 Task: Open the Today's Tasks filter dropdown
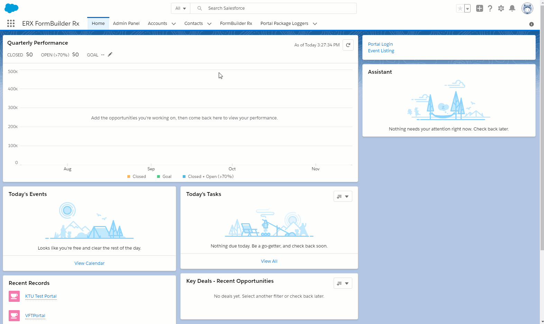343,196
